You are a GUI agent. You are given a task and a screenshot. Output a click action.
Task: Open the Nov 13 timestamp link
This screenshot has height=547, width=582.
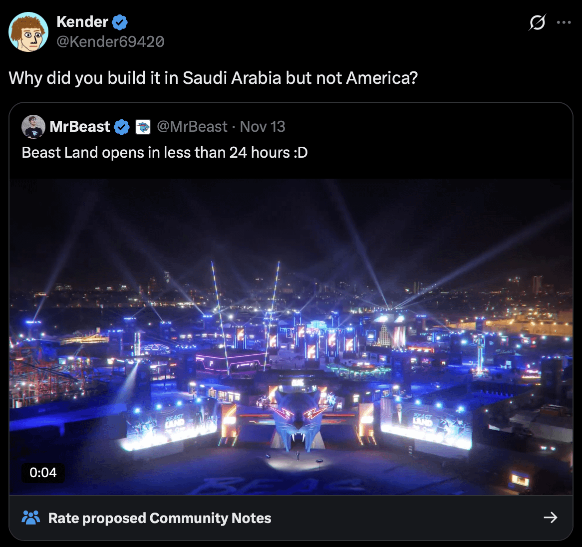[x=263, y=127]
